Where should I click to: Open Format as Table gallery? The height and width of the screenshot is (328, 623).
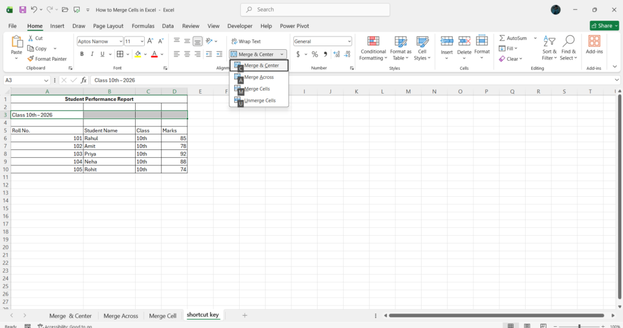(x=400, y=49)
